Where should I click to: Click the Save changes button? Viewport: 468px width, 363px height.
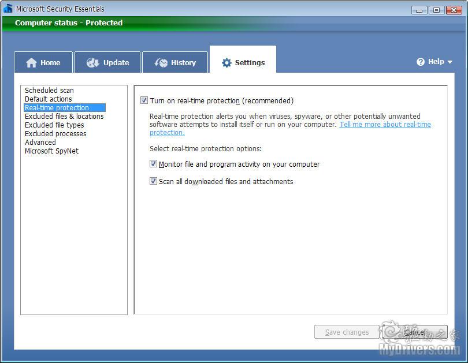point(347,332)
